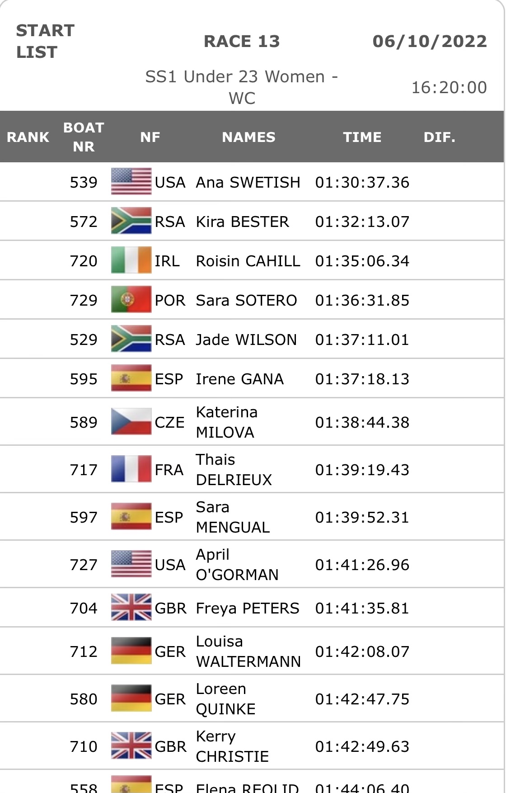The height and width of the screenshot is (793, 506).
Task: Click the German flag beside Louisa WALTERMANN
Action: (x=131, y=651)
